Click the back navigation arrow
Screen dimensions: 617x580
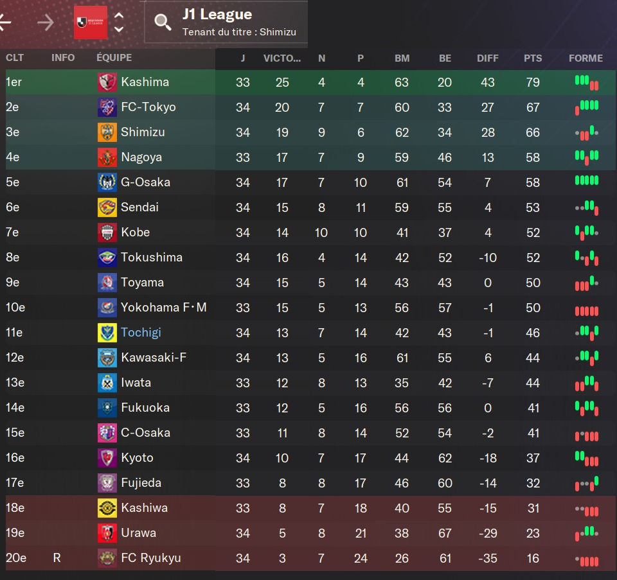(5, 23)
